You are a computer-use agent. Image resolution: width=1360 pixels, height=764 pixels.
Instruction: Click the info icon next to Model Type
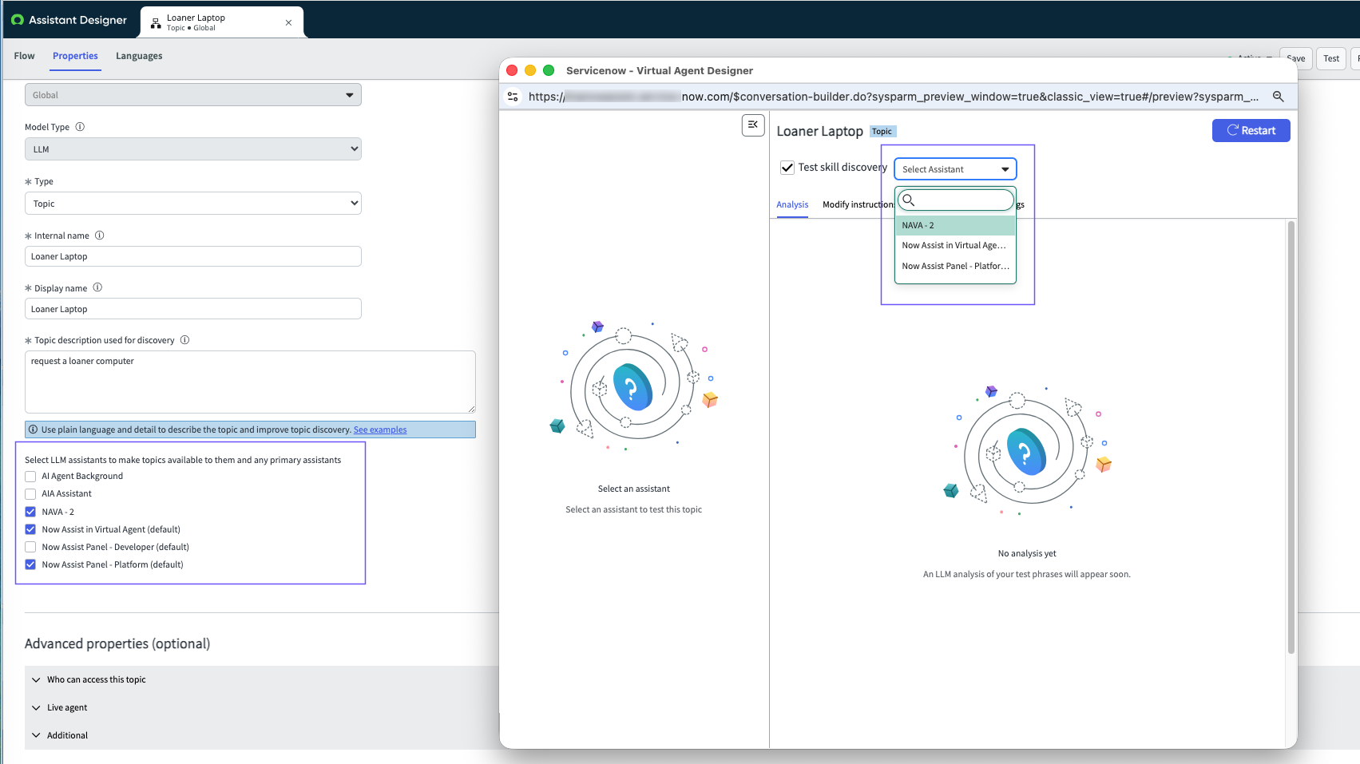80,127
